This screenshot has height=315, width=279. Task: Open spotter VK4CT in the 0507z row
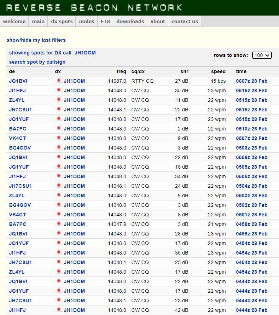click(17, 138)
